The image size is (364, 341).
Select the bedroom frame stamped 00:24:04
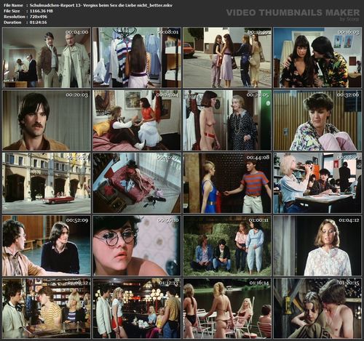[137, 120]
